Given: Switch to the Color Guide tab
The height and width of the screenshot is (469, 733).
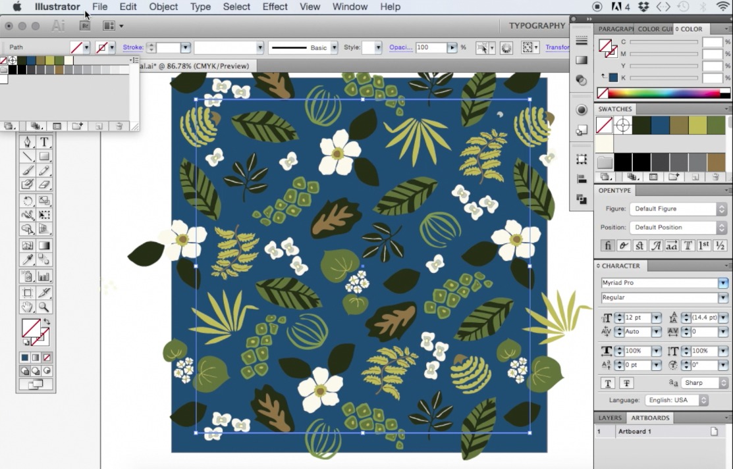Looking at the screenshot, I should pyautogui.click(x=655, y=29).
